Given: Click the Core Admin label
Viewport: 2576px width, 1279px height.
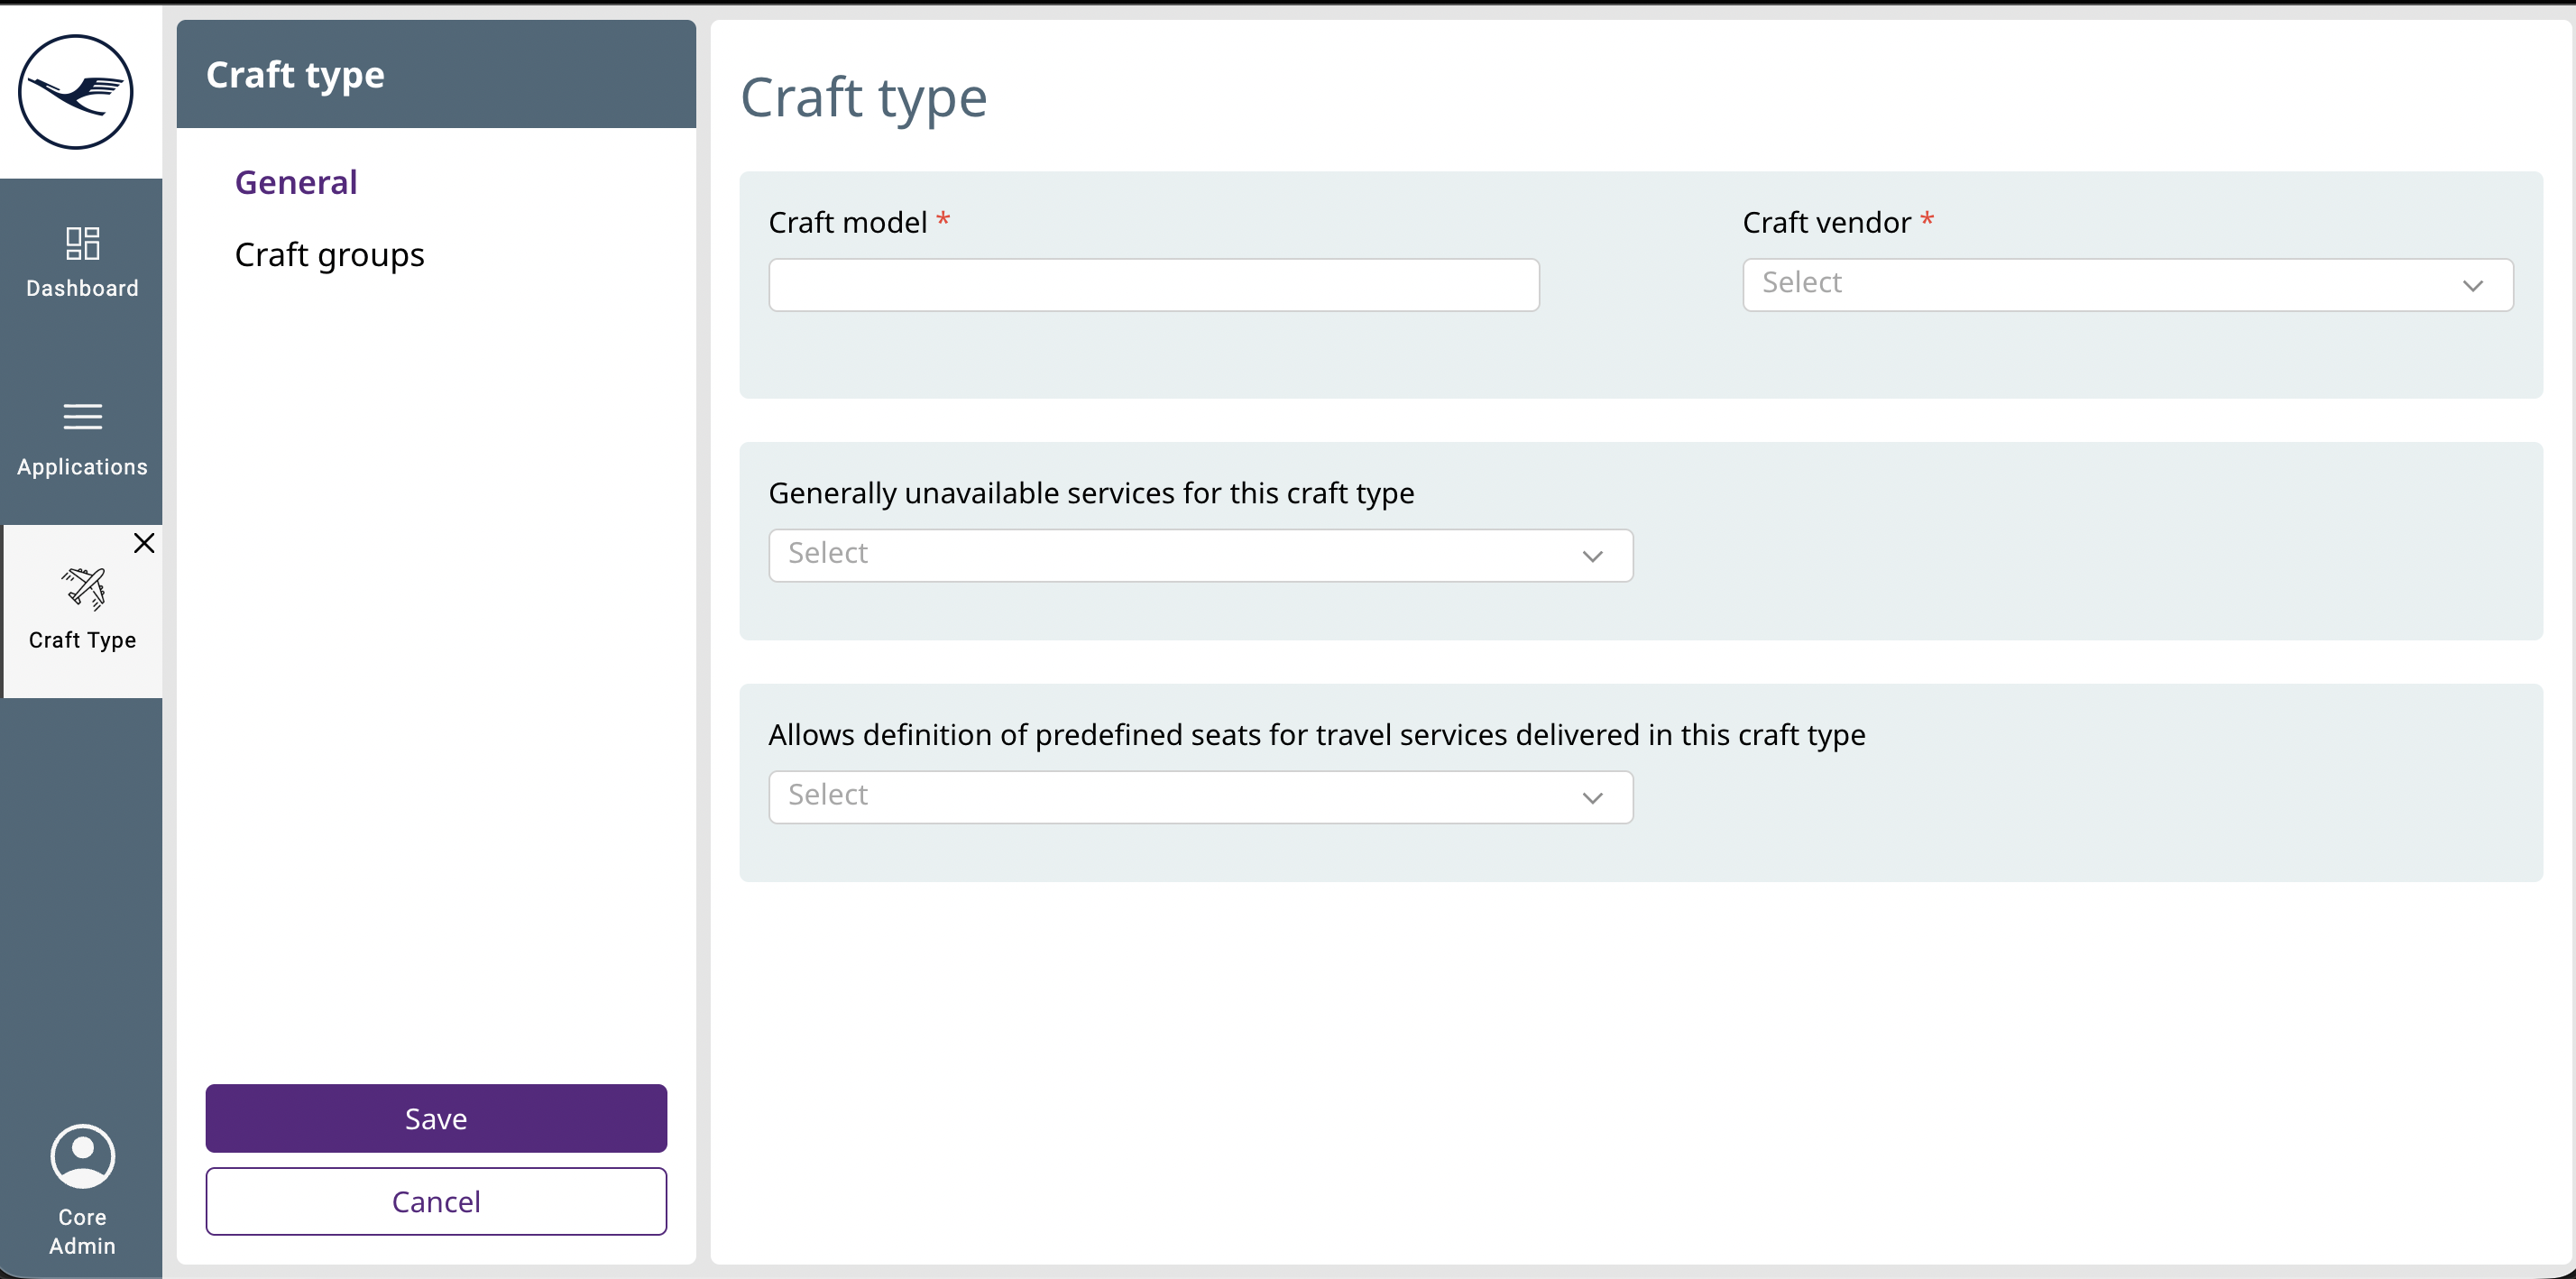Looking at the screenshot, I should tap(82, 1231).
